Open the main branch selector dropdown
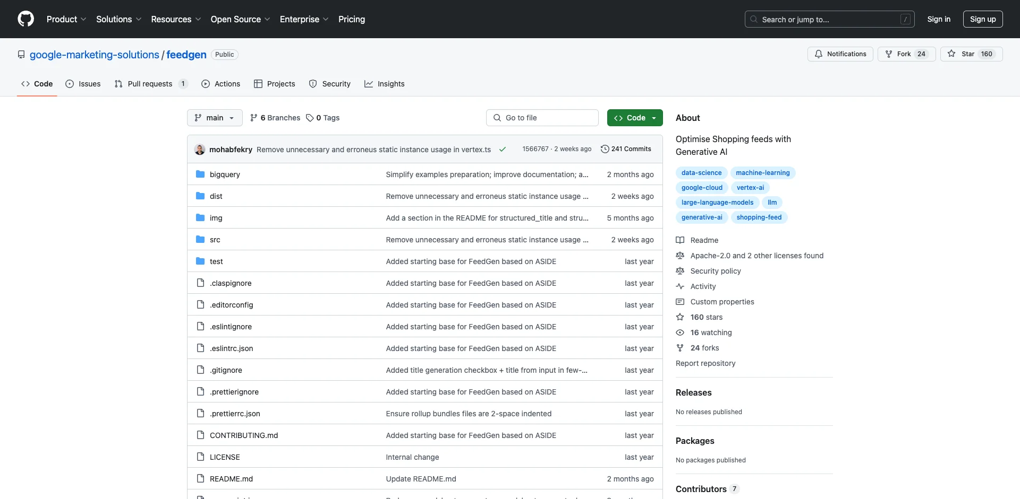This screenshot has height=499, width=1020. point(215,118)
